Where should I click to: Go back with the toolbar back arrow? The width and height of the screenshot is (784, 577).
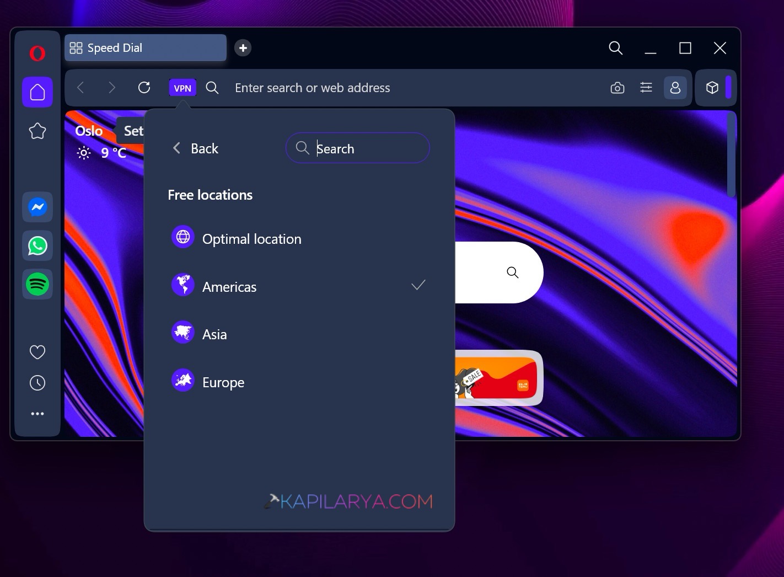pos(80,88)
